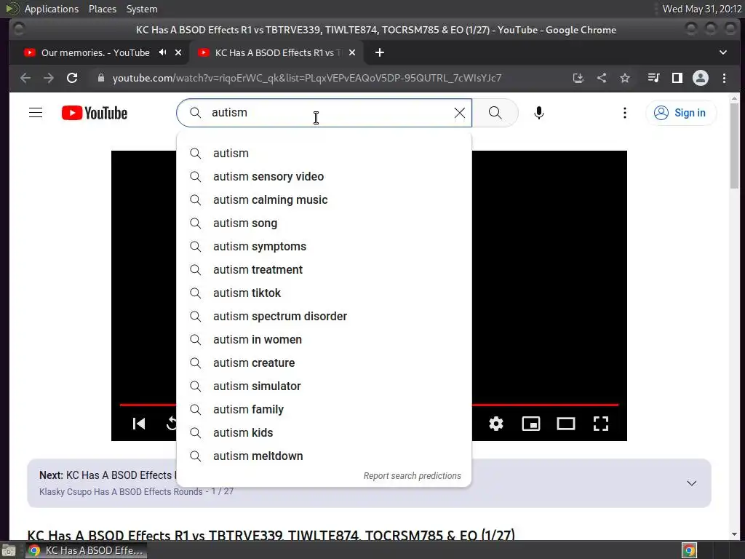Expand the tab search dropdown arrow

tap(723, 52)
